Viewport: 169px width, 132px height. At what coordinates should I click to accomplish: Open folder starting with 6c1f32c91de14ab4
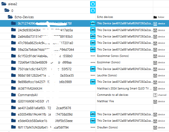click(13, 56)
